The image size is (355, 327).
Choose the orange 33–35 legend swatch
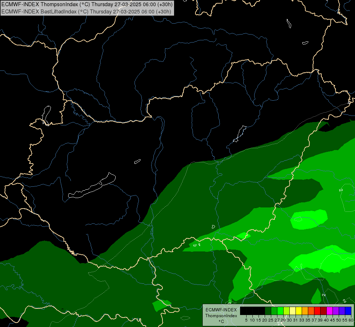click(305, 311)
